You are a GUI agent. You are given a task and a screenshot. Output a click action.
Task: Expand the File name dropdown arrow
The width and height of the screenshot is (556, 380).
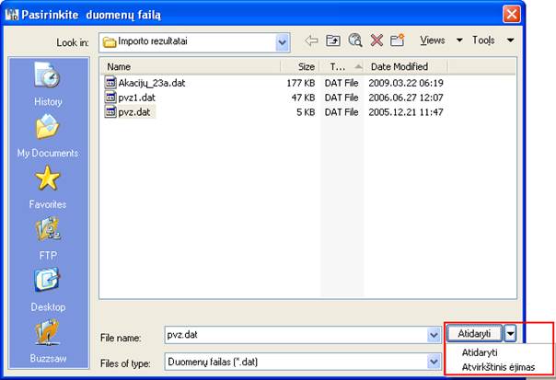(434, 336)
